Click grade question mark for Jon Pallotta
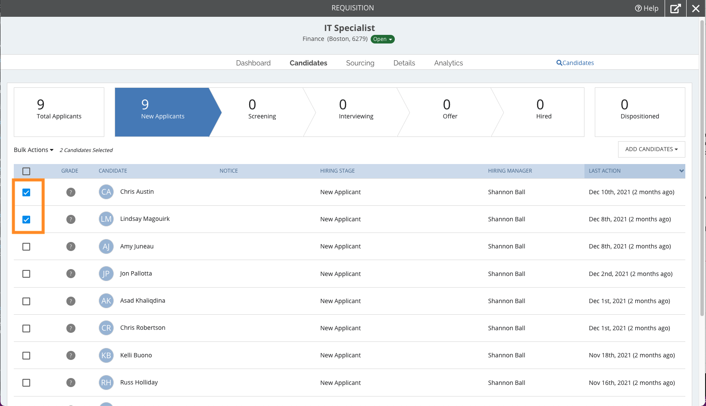Screen dimensions: 706x406 click(x=71, y=274)
